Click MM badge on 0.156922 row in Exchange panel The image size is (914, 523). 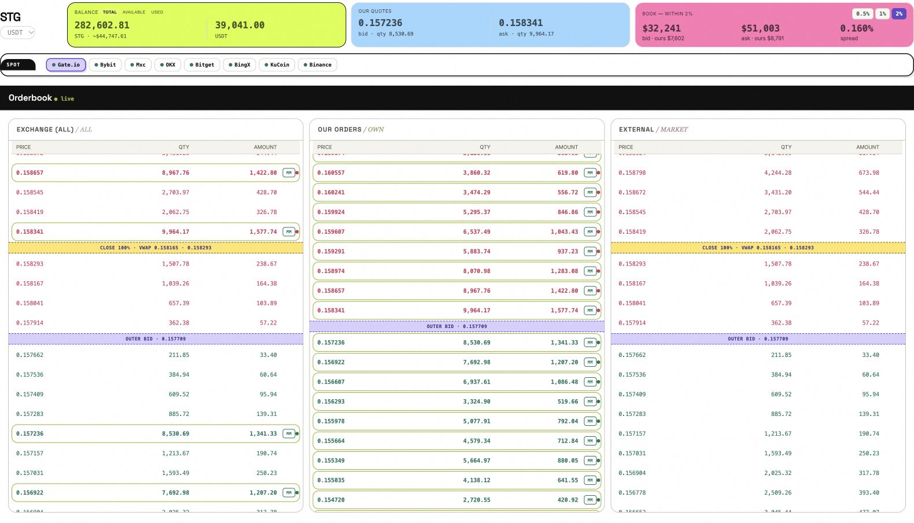pyautogui.click(x=289, y=492)
